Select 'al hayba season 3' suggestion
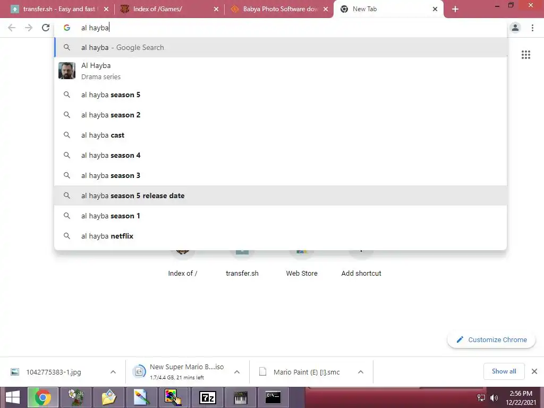The image size is (544, 408). [280, 175]
